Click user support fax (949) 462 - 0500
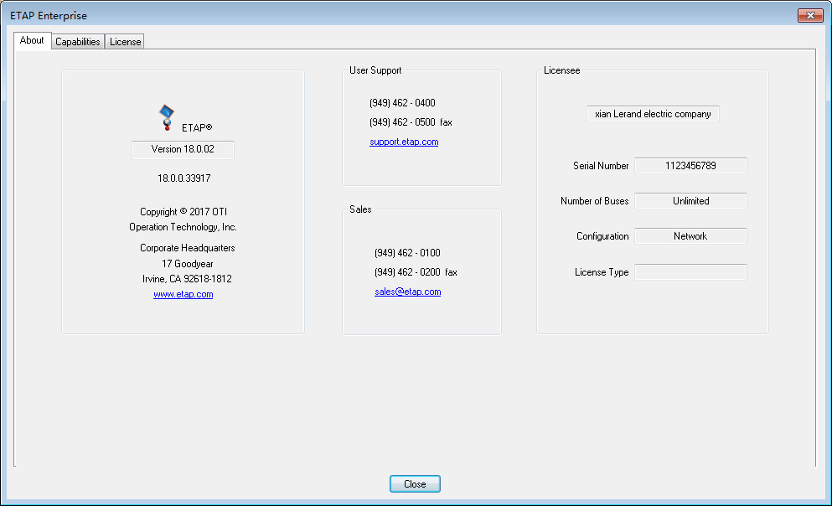This screenshot has height=506, width=832. (x=411, y=122)
